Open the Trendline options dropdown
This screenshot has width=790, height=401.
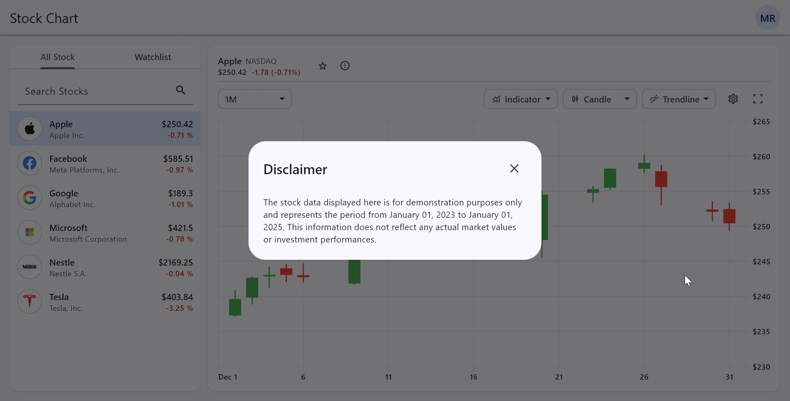(706, 99)
